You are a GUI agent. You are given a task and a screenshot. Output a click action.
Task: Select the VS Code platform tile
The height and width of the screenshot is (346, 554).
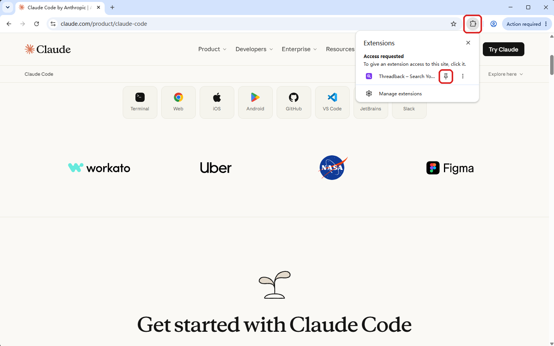pyautogui.click(x=332, y=102)
